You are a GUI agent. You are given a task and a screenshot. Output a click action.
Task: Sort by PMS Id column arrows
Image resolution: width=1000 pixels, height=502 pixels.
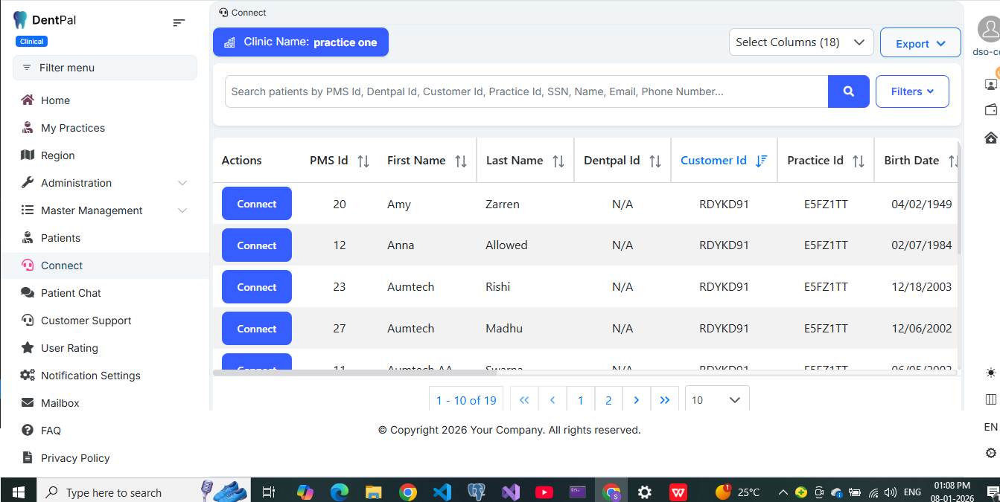[x=363, y=161]
